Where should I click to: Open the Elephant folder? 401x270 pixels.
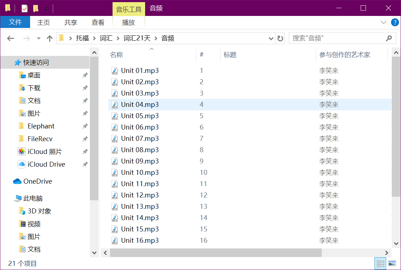[x=41, y=126]
